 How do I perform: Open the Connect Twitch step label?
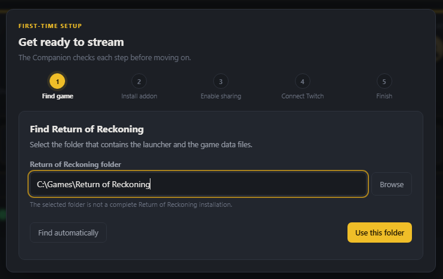pos(302,96)
